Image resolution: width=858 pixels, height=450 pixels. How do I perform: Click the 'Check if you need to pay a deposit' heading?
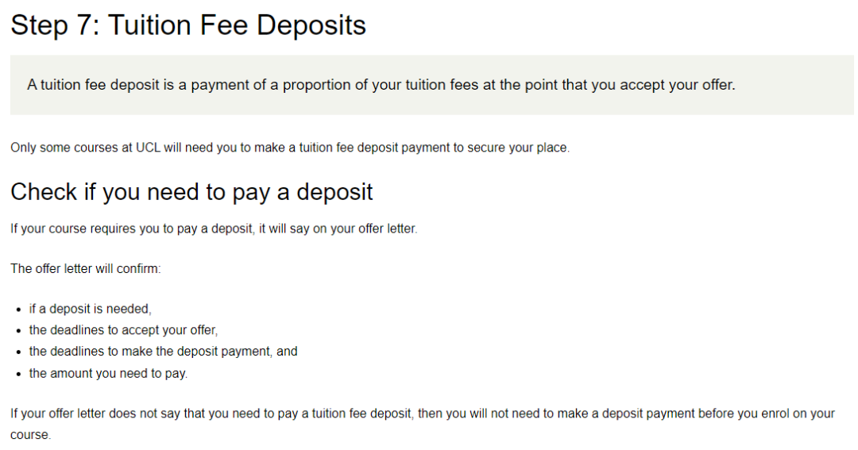(x=191, y=193)
